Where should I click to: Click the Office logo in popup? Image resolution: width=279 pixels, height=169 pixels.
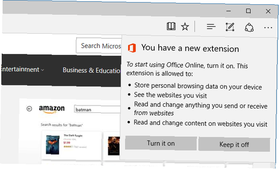coord(132,48)
